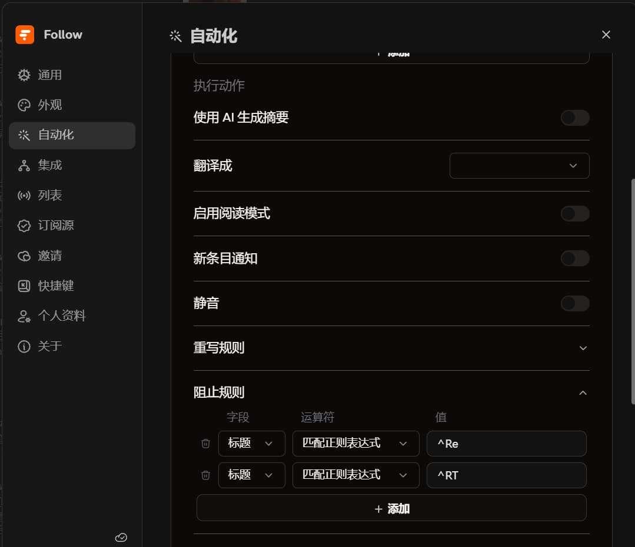Turn on 启用阅读模式 switch
Screen dimensions: 635x547
[x=574, y=214]
